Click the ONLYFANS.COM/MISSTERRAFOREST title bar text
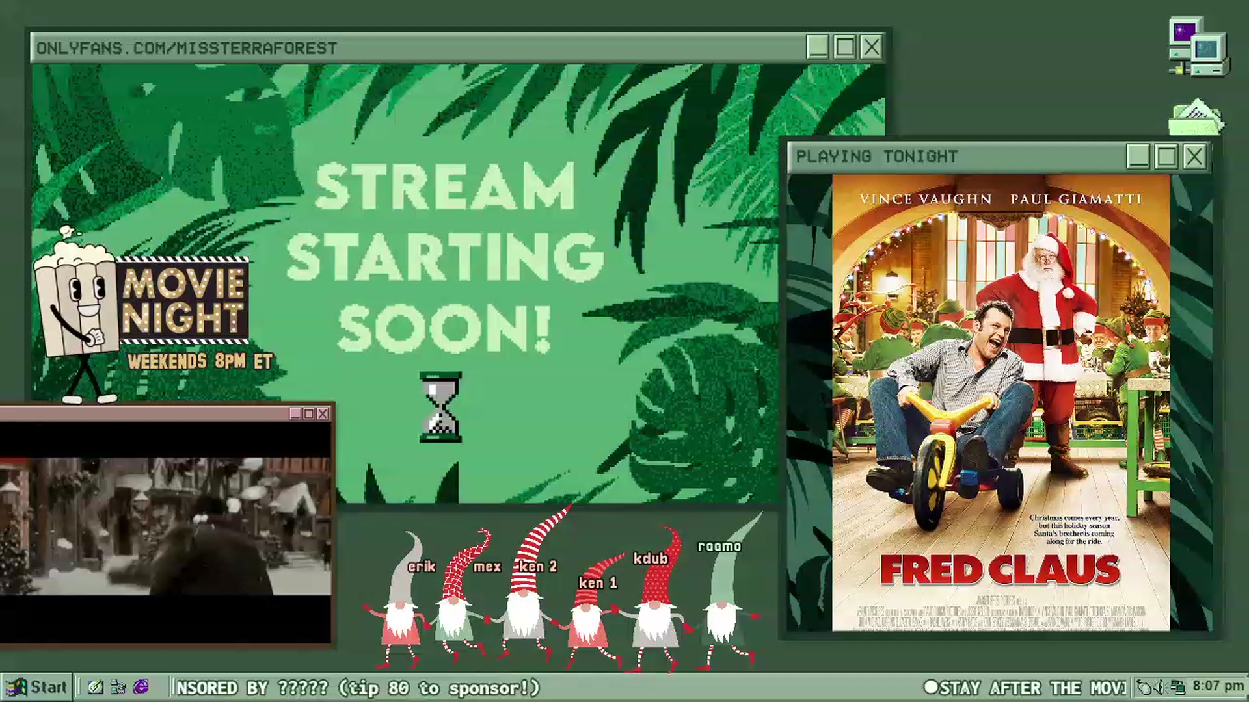The width and height of the screenshot is (1249, 702). pyautogui.click(x=187, y=48)
